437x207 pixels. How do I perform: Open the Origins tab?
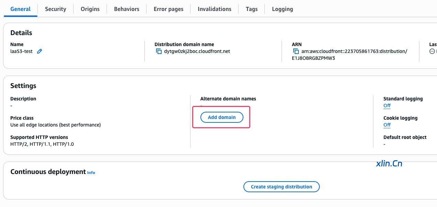point(90,9)
